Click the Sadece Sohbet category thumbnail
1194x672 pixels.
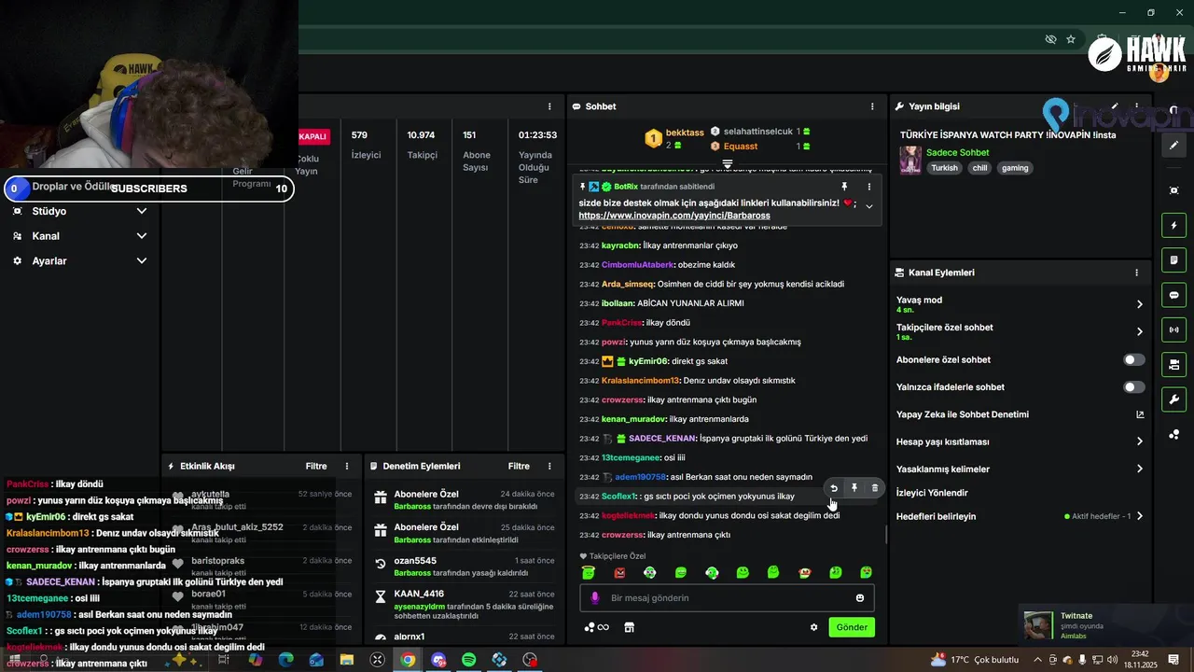pyautogui.click(x=910, y=161)
